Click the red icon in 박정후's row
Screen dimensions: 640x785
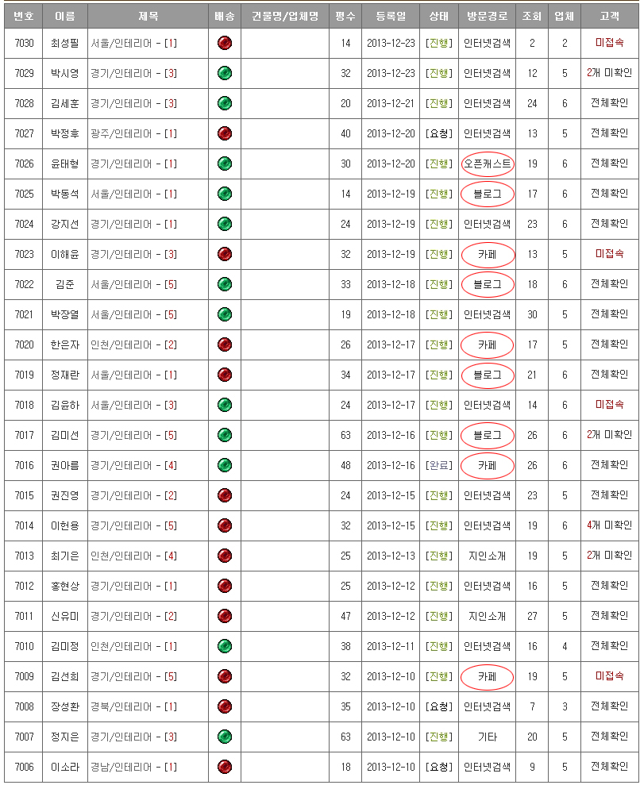tap(225, 133)
